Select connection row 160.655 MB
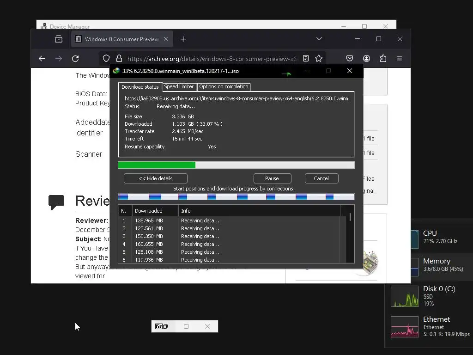The height and width of the screenshot is (355, 473). (x=232, y=244)
